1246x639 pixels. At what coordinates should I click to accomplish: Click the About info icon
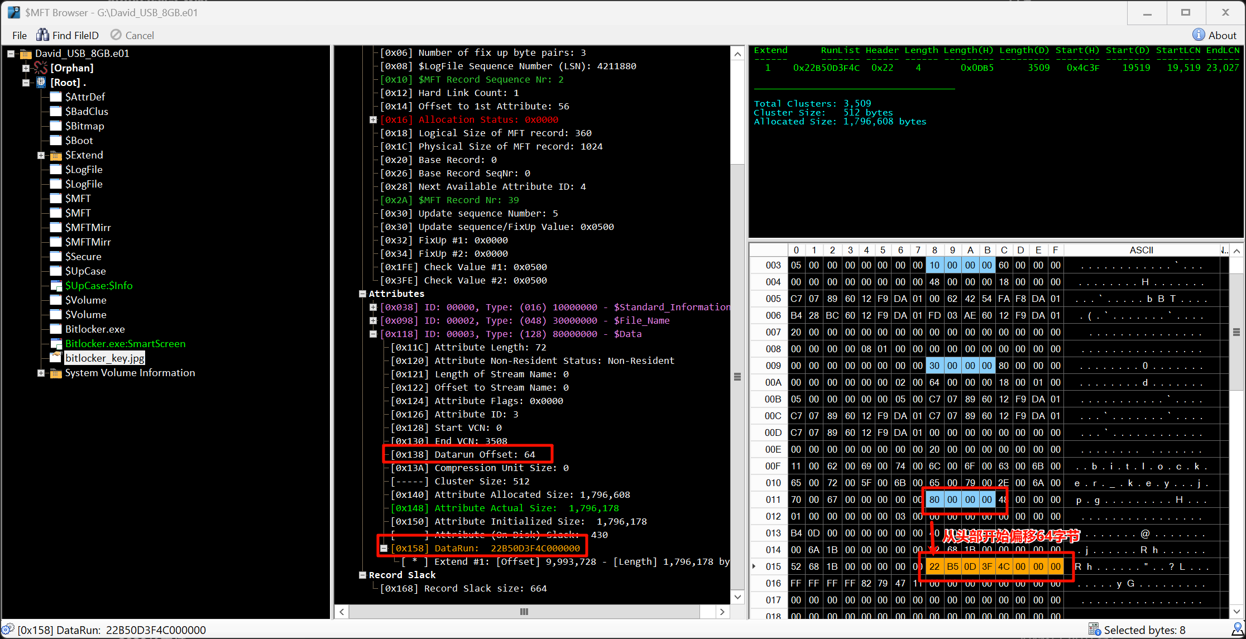tap(1198, 35)
